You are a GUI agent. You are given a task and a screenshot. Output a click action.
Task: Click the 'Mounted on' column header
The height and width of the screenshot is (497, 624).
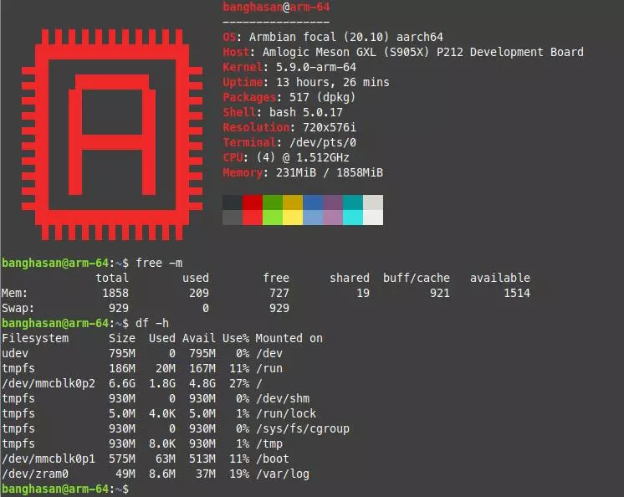click(x=289, y=338)
